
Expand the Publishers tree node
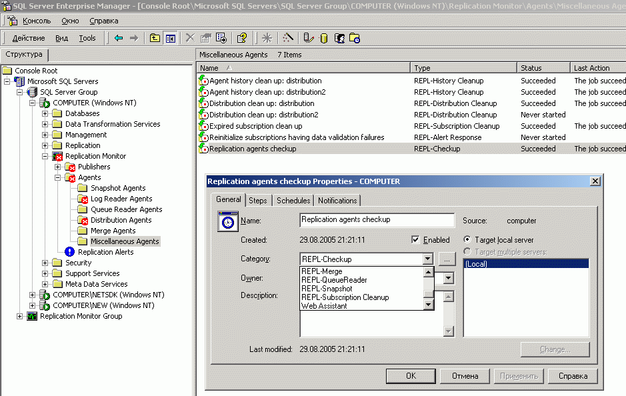58,167
